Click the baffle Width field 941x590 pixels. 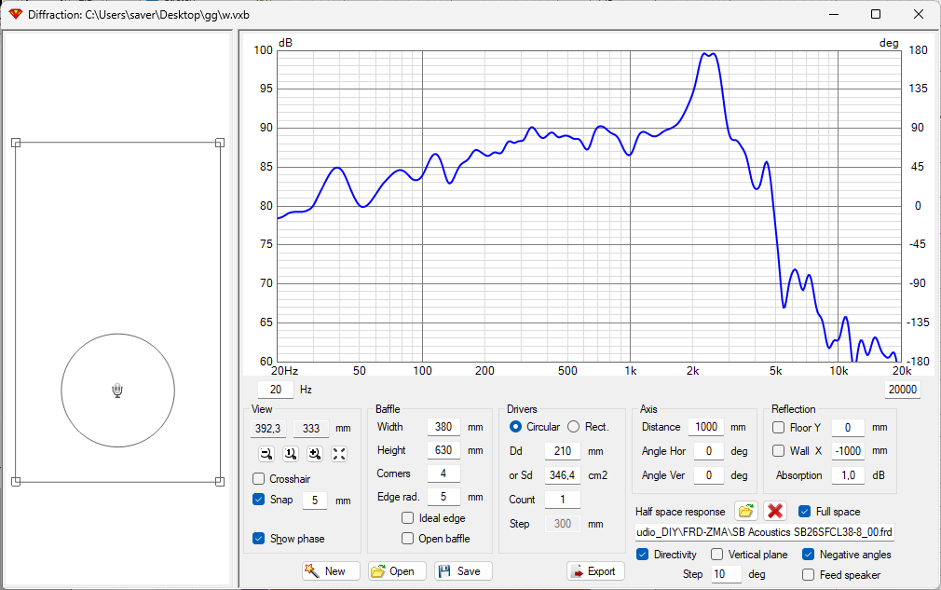click(443, 427)
